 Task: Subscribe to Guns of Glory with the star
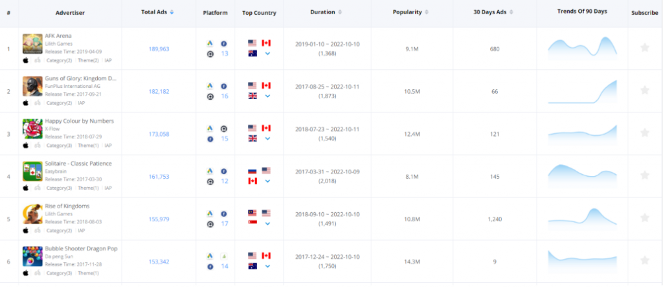click(x=644, y=90)
